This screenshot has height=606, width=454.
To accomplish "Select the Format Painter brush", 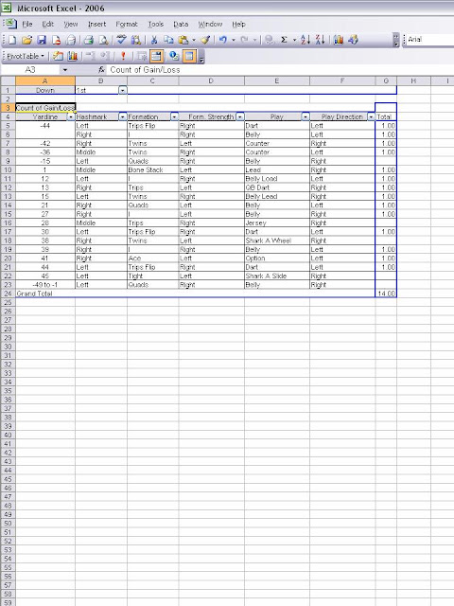I will [x=205, y=40].
